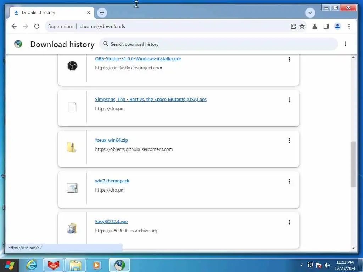This screenshot has width=363, height=272.
Task: Select the Download history tab
Action: 52,13
